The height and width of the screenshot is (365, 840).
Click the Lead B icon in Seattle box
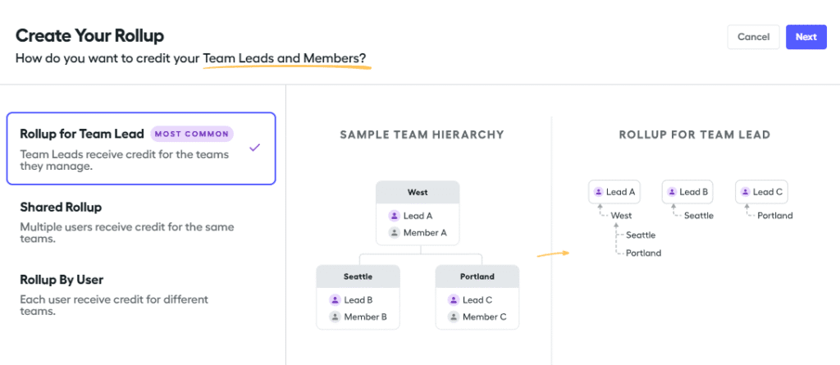tap(335, 299)
